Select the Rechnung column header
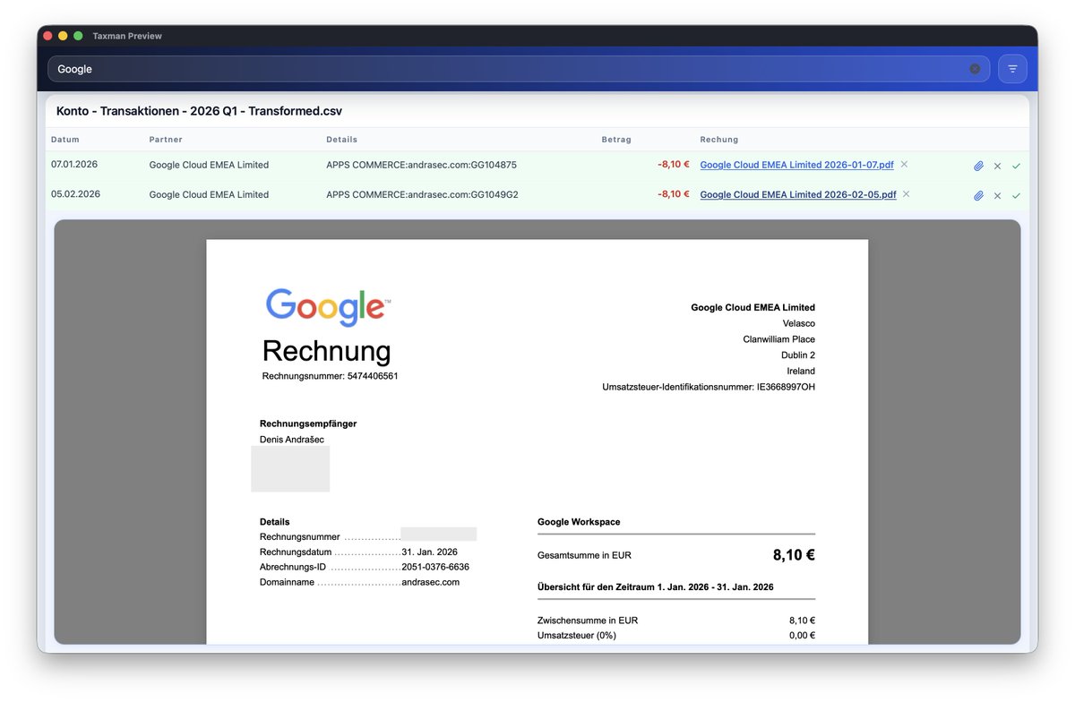The width and height of the screenshot is (1075, 702). pyautogui.click(x=719, y=140)
